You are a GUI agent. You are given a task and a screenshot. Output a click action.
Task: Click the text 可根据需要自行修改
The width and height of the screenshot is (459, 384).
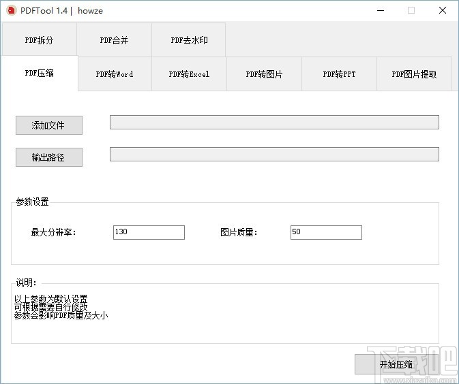pos(51,307)
